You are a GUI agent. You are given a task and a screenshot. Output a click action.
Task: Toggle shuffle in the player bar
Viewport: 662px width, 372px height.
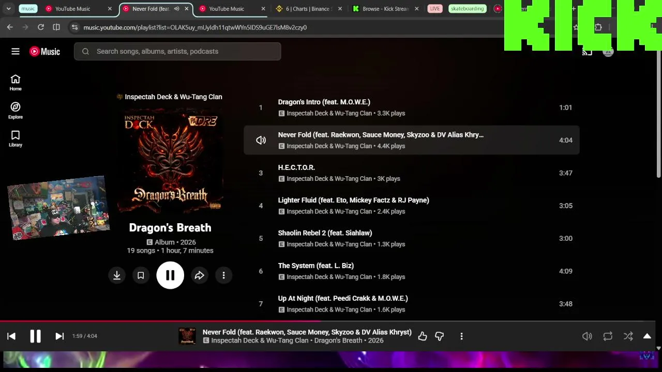pos(628,336)
